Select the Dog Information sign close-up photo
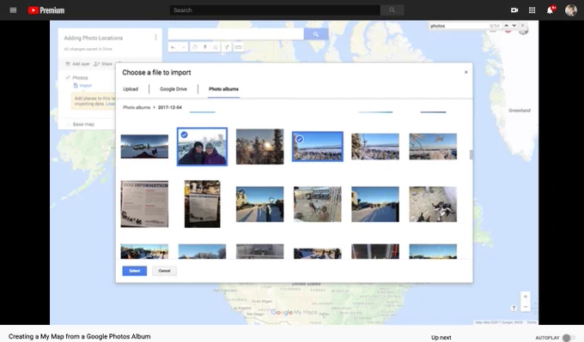584x342 pixels. (144, 204)
